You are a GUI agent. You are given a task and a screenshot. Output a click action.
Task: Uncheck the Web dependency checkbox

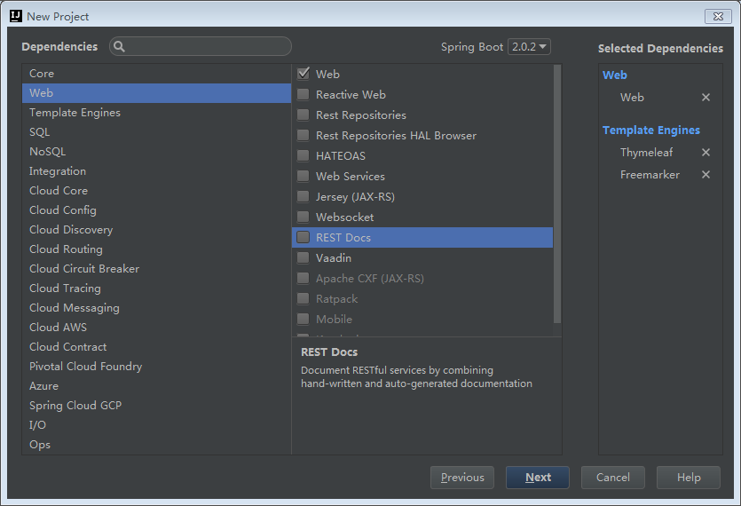[x=303, y=74]
